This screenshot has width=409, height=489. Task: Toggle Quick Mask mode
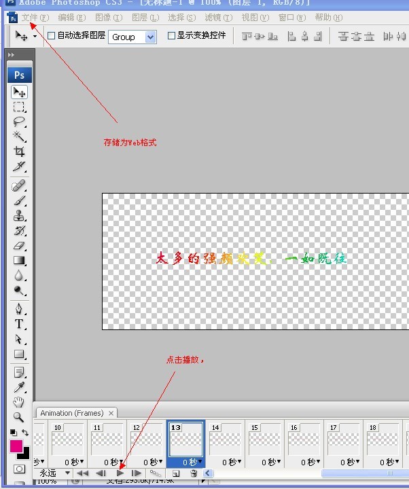pos(19,469)
